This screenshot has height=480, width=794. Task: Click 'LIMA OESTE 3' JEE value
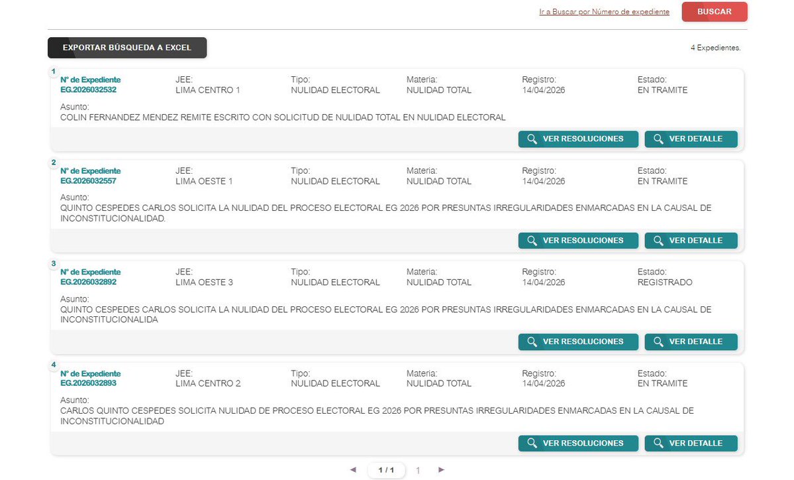(x=204, y=282)
